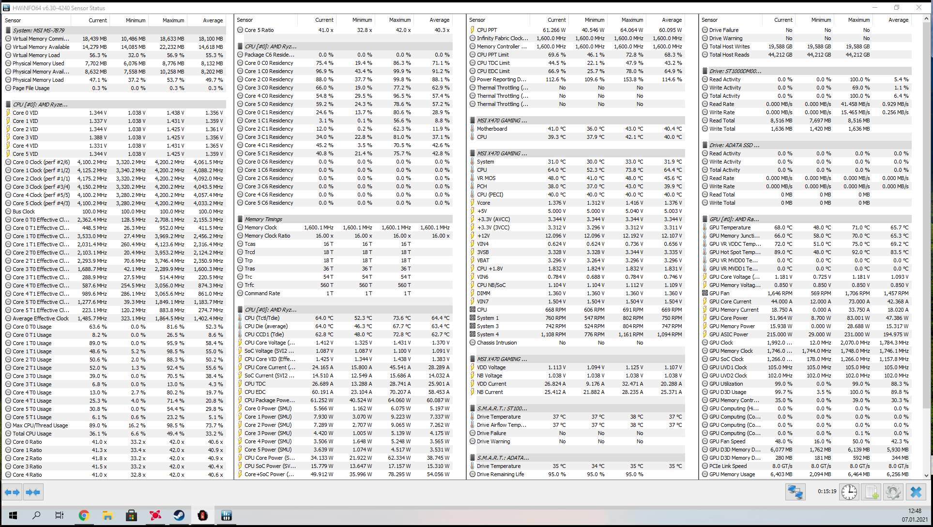Viewport: 933px width, 527px height.
Task: Open sensor settings gear icon
Action: pyautogui.click(x=893, y=492)
